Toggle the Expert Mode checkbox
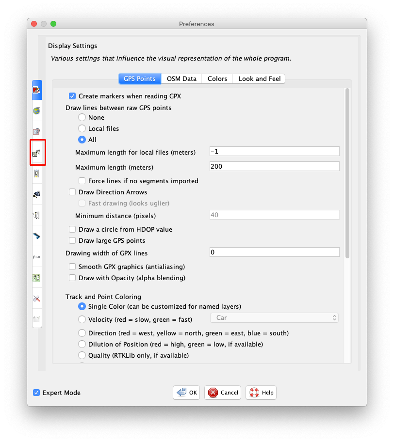Image resolution: width=394 pixels, height=442 pixels. pyautogui.click(x=36, y=393)
